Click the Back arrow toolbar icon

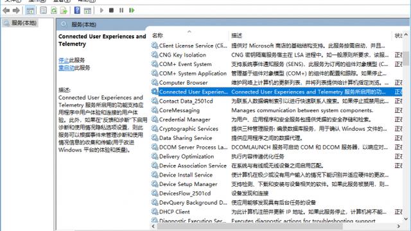(6, 10)
